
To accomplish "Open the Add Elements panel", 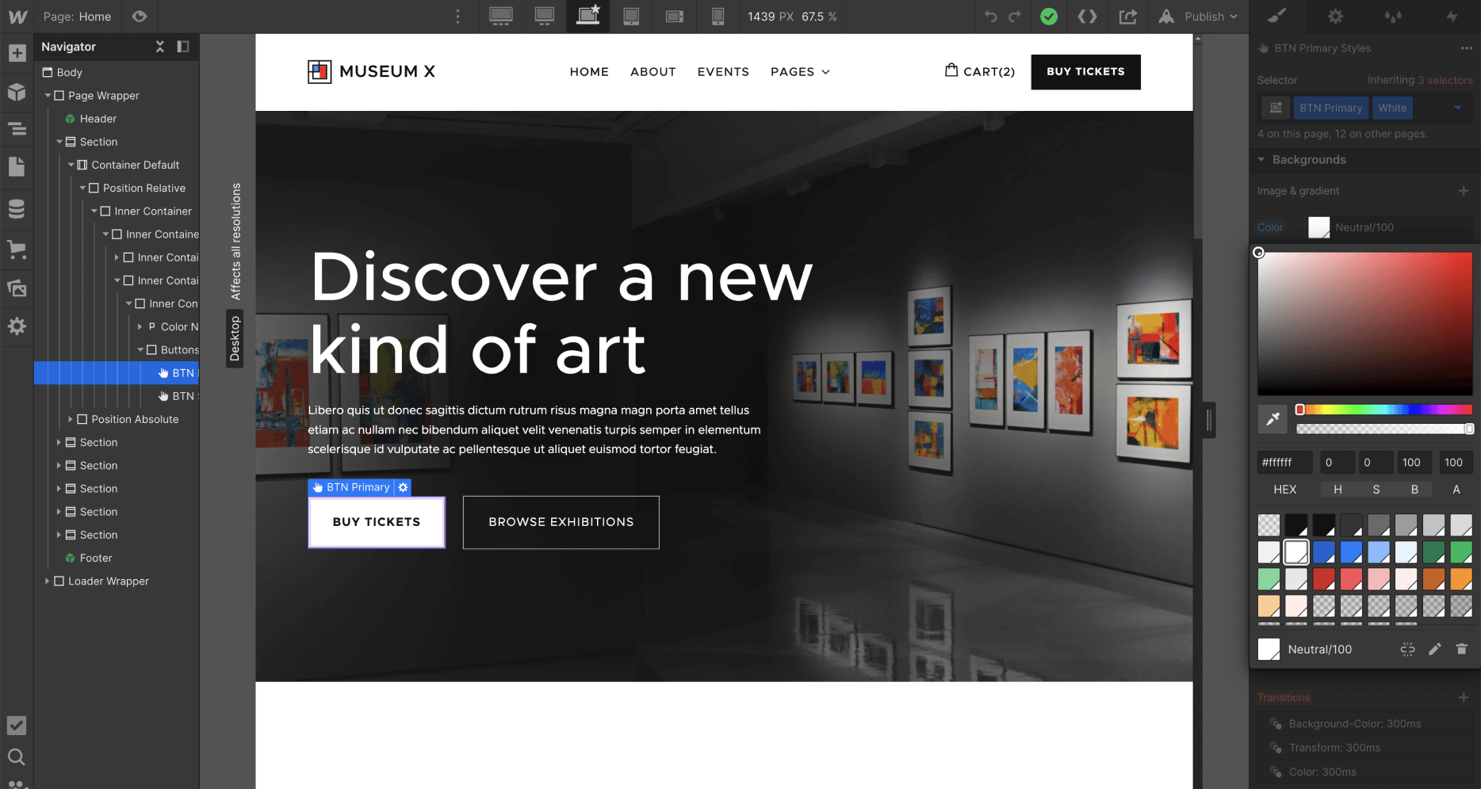I will pyautogui.click(x=17, y=52).
